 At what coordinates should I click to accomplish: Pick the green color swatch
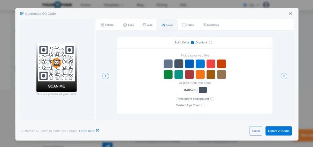tap(168, 74)
